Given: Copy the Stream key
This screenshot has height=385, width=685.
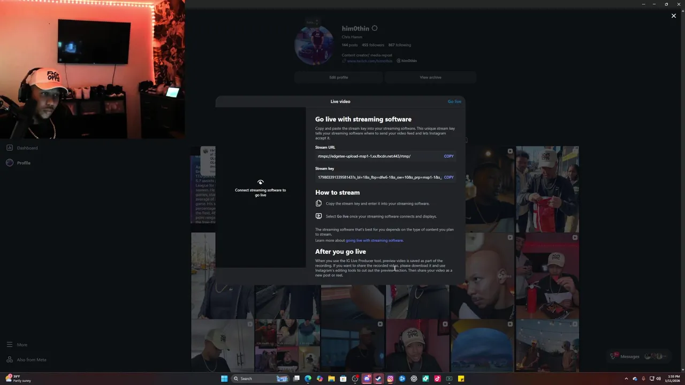Looking at the screenshot, I should click(x=448, y=177).
